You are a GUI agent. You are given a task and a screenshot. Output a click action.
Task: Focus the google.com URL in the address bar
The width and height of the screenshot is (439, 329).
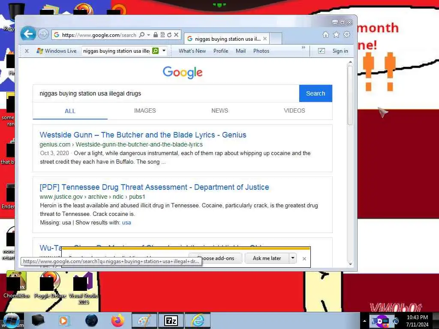pyautogui.click(x=99, y=35)
